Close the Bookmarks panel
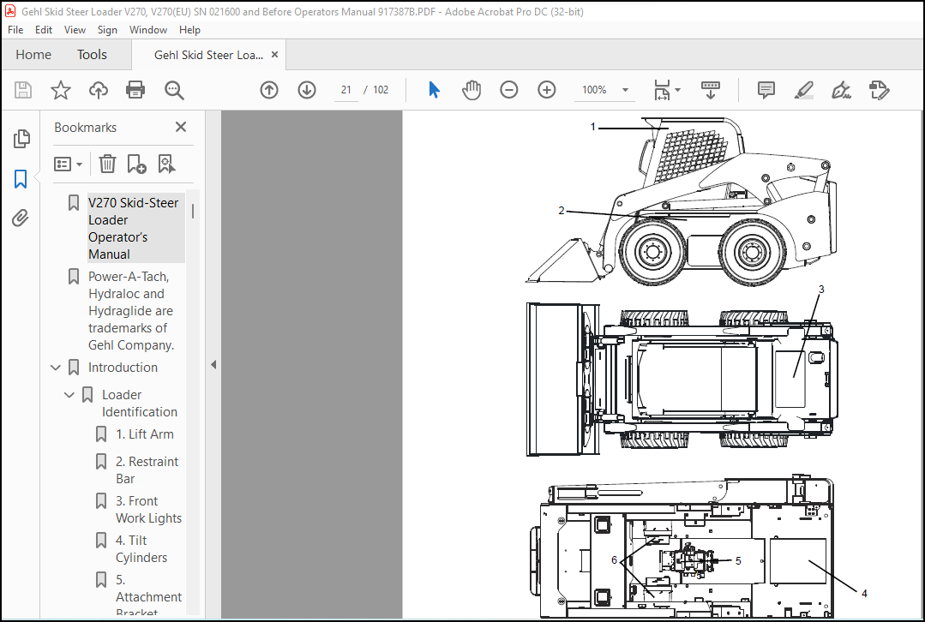 (x=181, y=127)
